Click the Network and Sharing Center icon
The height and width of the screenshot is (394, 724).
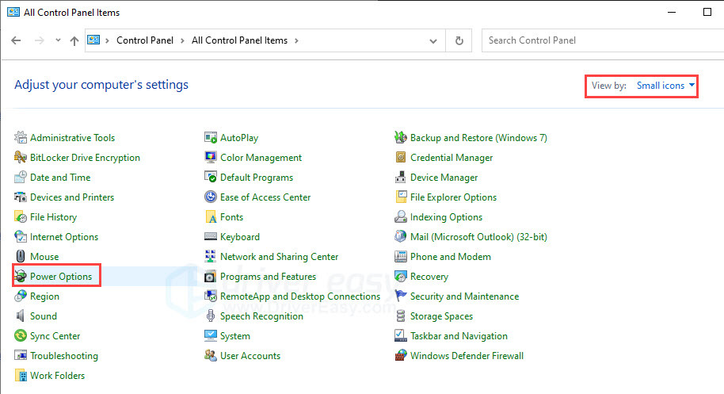point(211,256)
